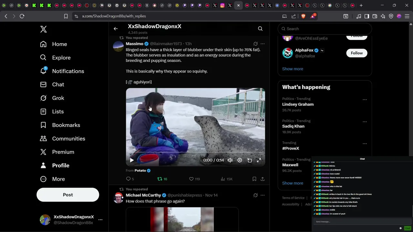This screenshot has width=413, height=232.
Task: Bookmark Massimo's seal post
Action: [x=254, y=179]
